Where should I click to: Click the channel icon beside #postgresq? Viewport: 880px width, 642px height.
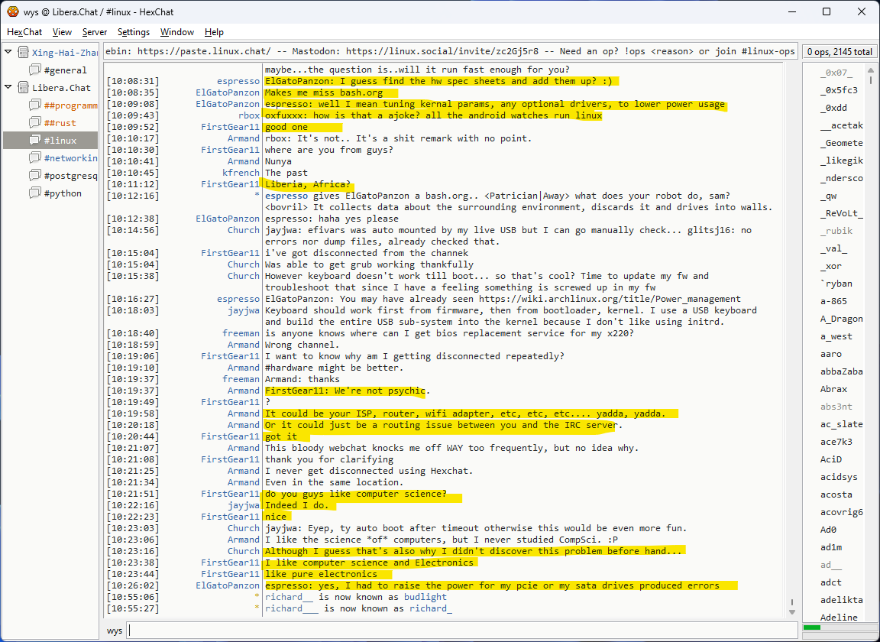click(x=35, y=176)
